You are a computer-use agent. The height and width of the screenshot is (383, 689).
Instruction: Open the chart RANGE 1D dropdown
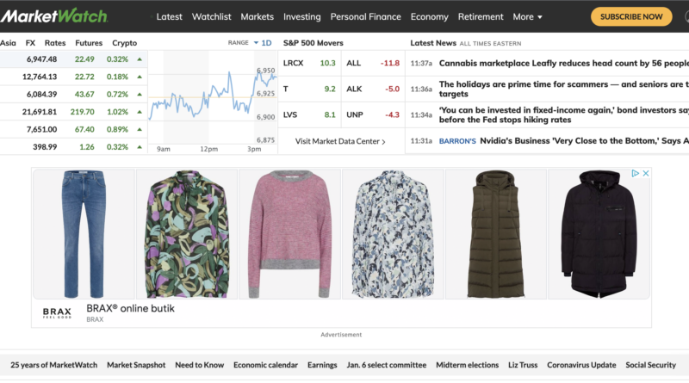[262, 42]
